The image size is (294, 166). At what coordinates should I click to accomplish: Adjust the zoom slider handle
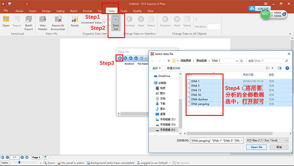[x=19, y=163]
